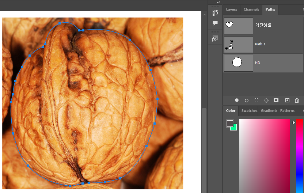This screenshot has width=304, height=193.
Task: Open the Patterns tab
Action: 287,110
